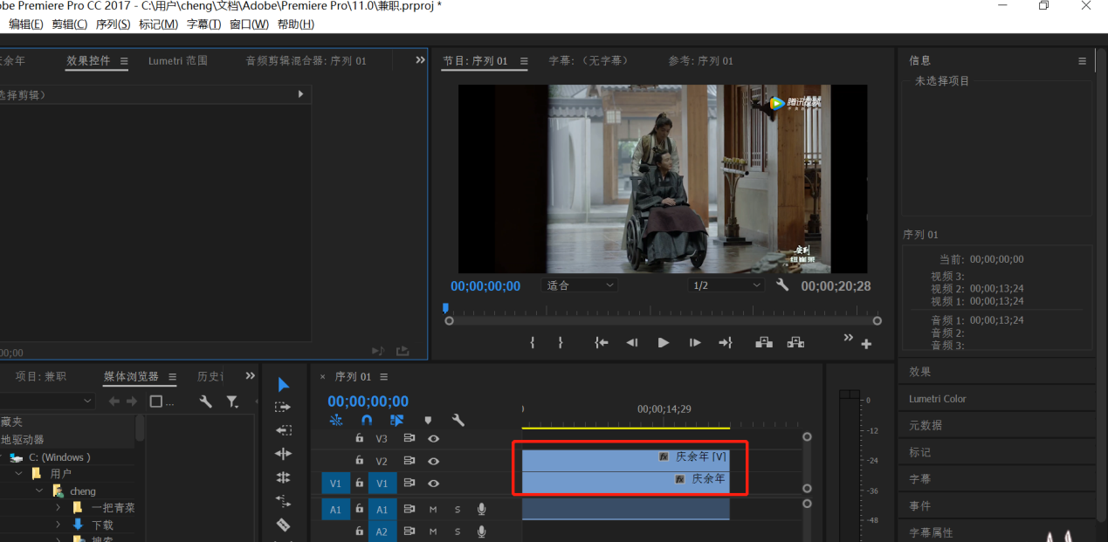Step forward one frame
This screenshot has height=542, width=1108.
pos(695,343)
